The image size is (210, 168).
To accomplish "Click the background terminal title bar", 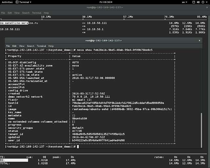I will tap(105, 8).
